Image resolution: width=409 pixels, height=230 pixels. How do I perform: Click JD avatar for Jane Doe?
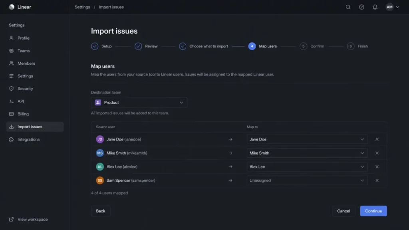tap(100, 139)
